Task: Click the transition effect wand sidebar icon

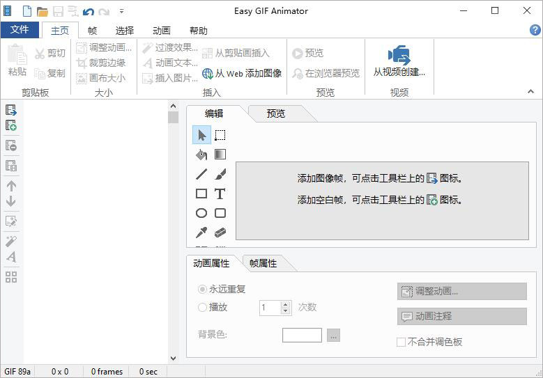Action: 11,242
